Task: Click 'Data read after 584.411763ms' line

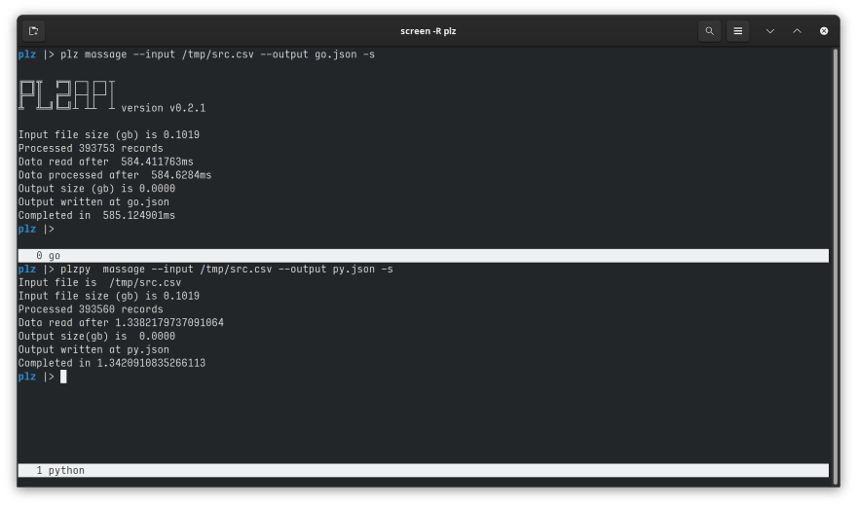Action: point(105,162)
